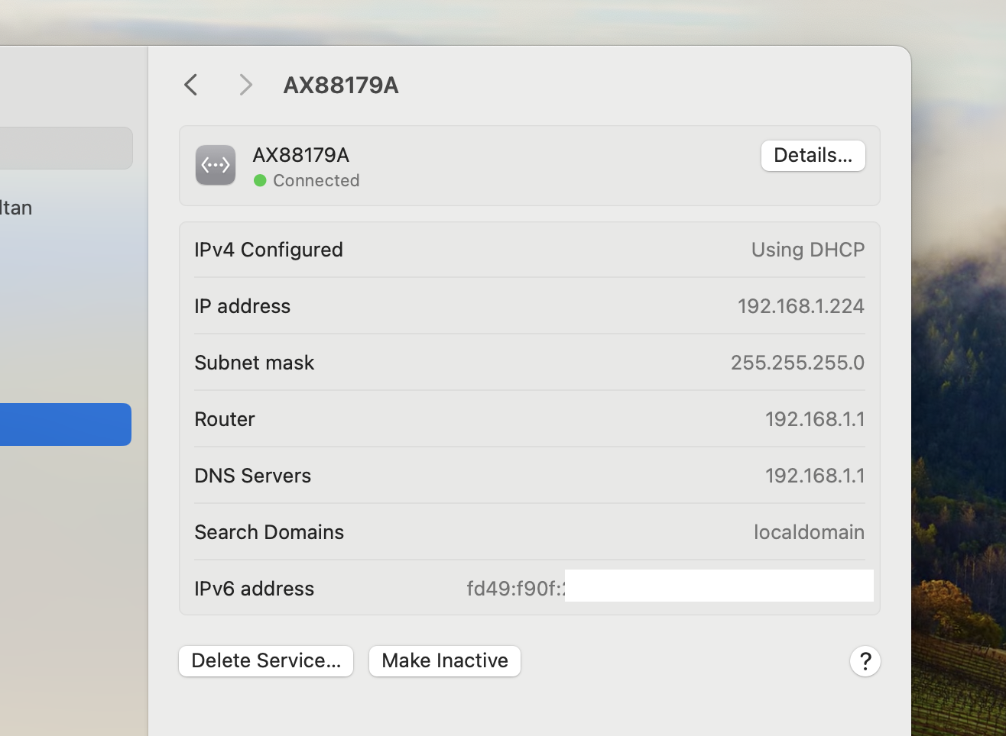Go back with the left chevron

191,85
